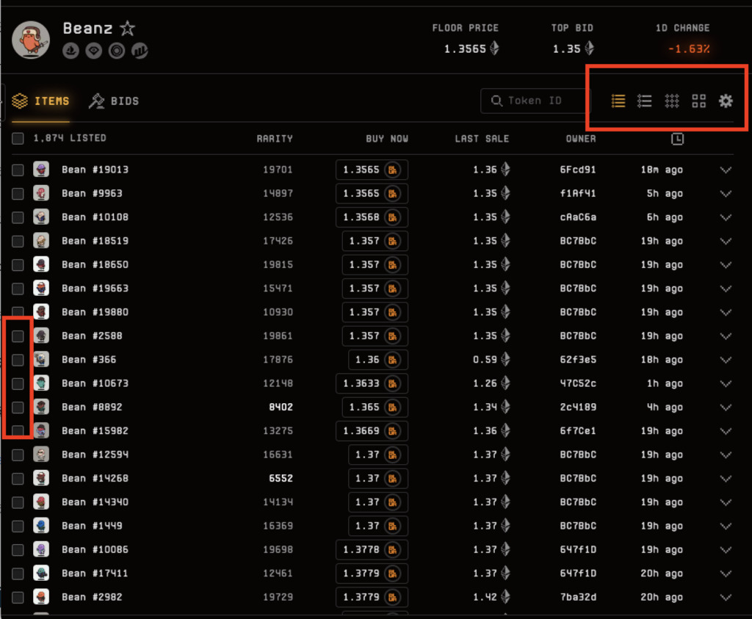Sort by the RARITY column header
The height and width of the screenshot is (619, 752).
pyautogui.click(x=275, y=139)
